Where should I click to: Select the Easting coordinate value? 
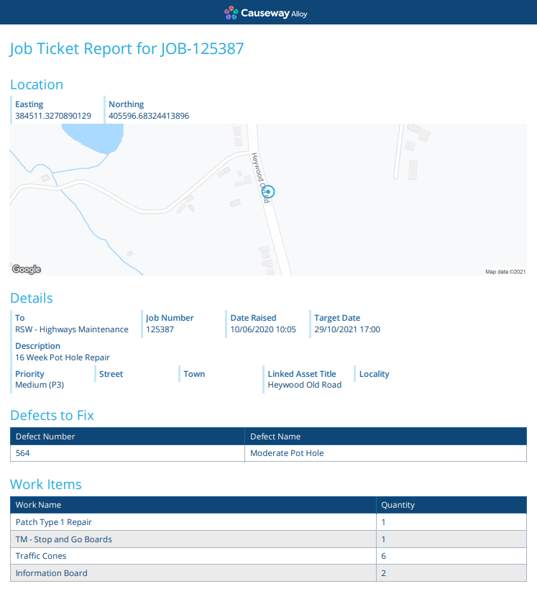[x=53, y=116]
